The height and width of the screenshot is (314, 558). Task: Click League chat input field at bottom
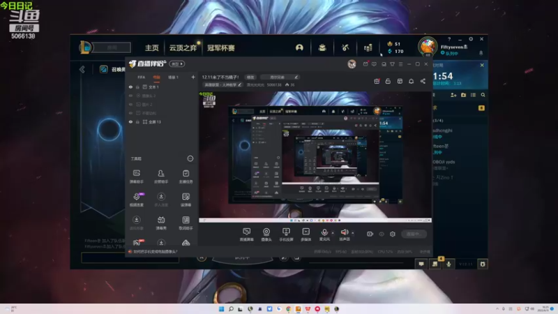point(130,257)
